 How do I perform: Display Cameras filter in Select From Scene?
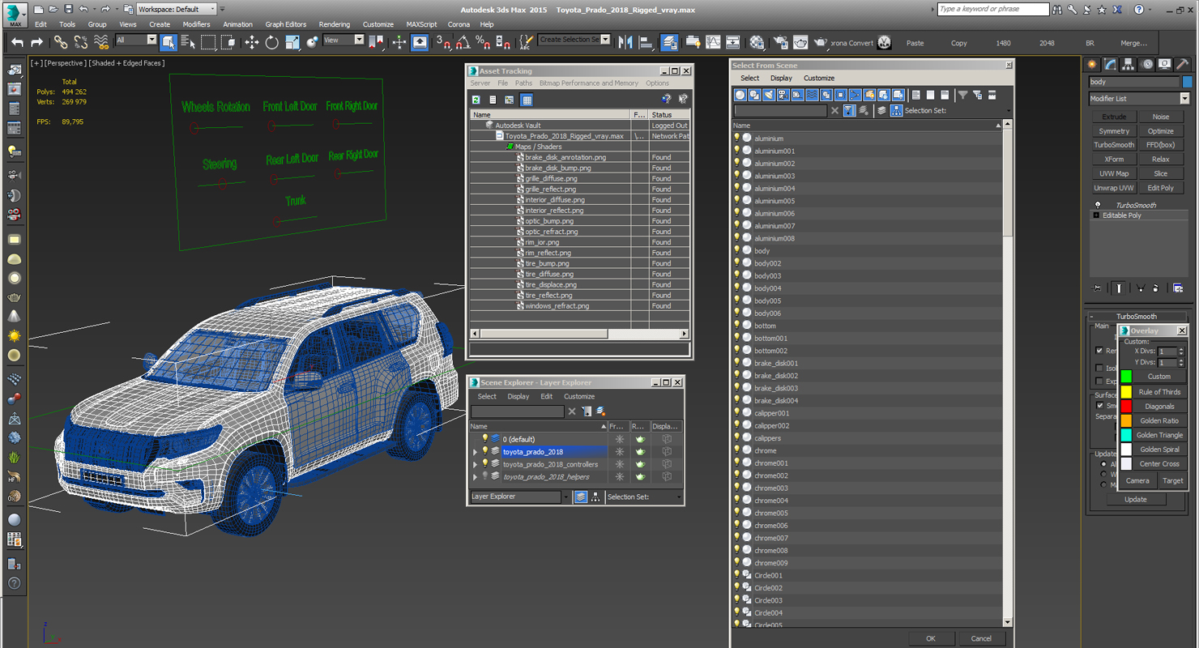click(x=783, y=95)
